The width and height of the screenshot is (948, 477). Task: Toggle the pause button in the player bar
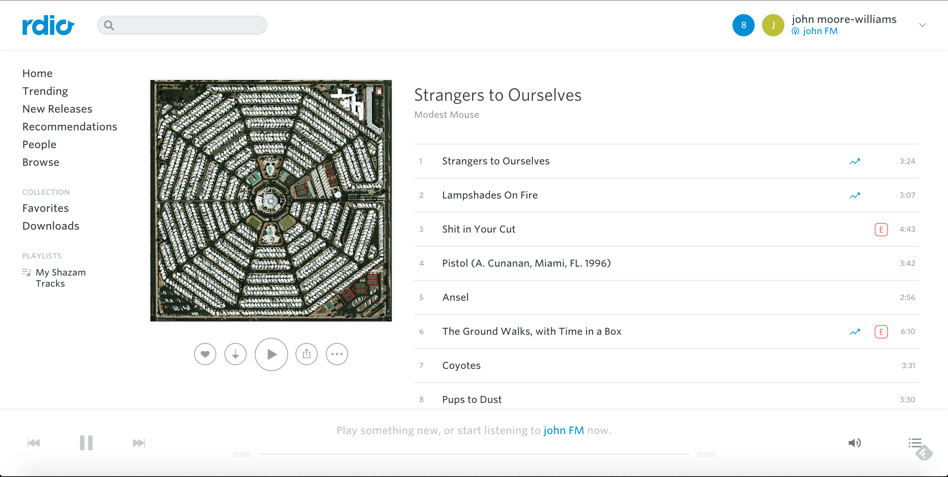point(86,443)
